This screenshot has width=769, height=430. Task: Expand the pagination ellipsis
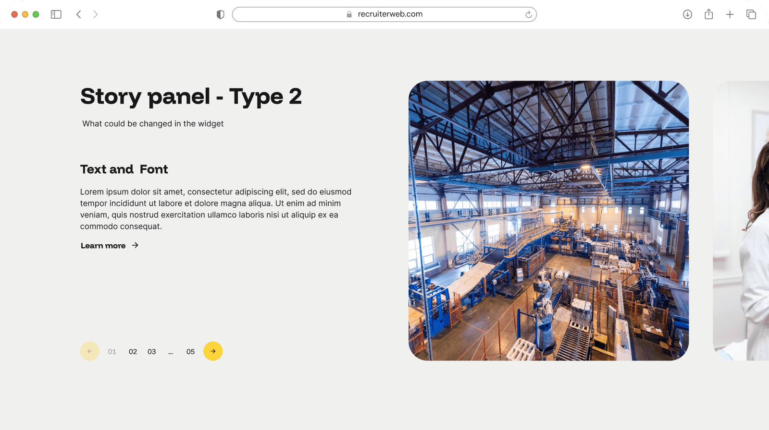coord(171,352)
